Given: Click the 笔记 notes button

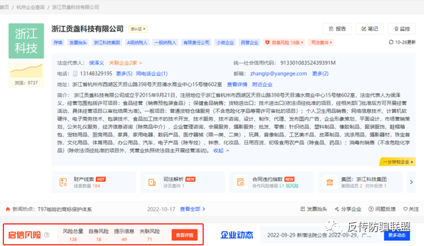Looking at the screenshot, I should [x=370, y=28].
